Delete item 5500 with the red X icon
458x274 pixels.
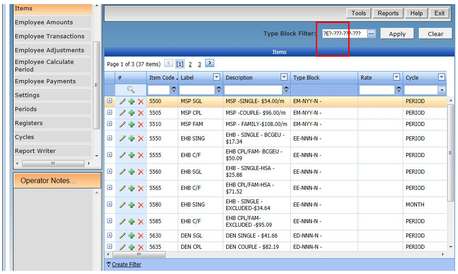[141, 101]
